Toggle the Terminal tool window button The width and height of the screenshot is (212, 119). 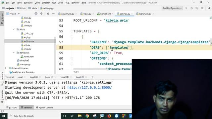coord(26,107)
